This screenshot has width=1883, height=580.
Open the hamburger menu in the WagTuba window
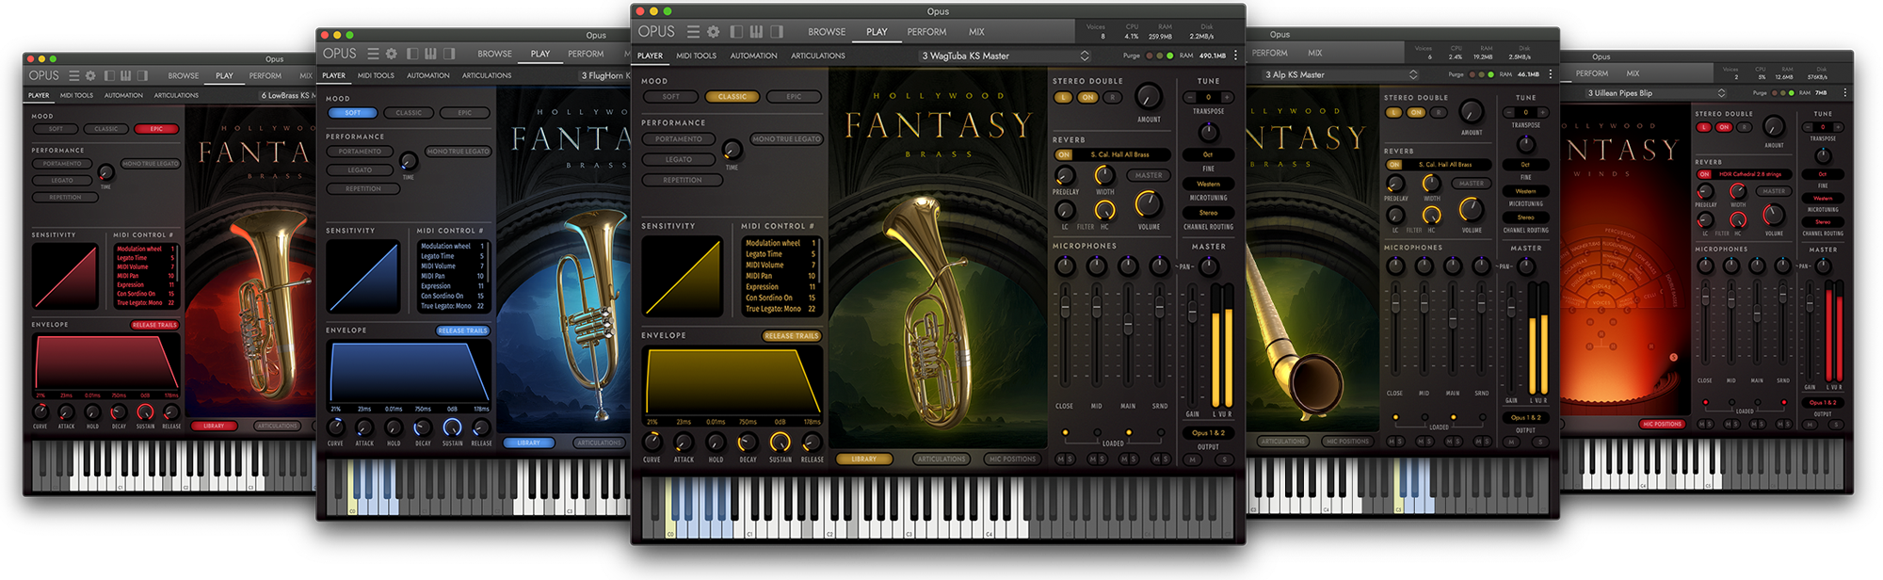coord(693,32)
